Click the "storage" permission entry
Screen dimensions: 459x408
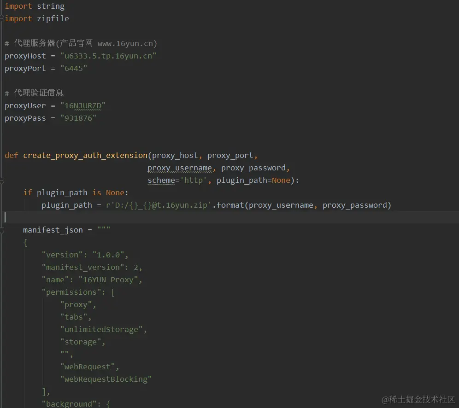[x=80, y=342]
